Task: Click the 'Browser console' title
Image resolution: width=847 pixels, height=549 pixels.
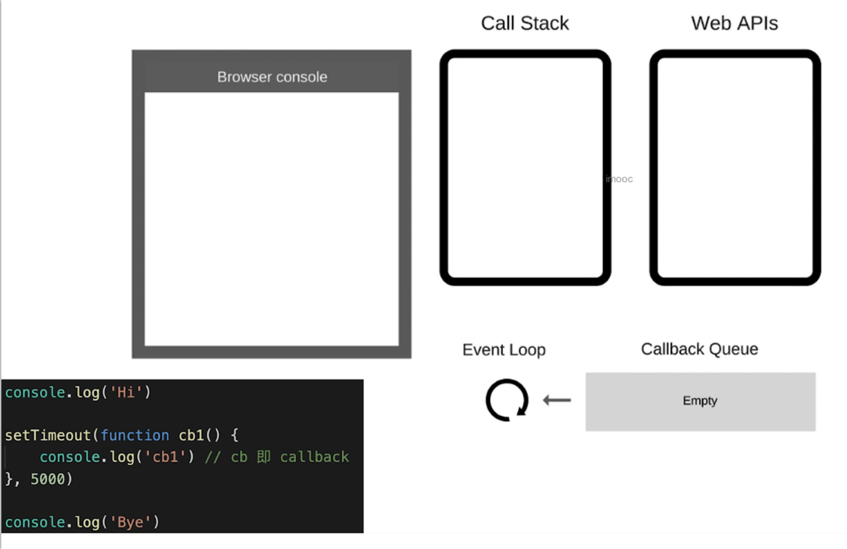Action: [x=272, y=77]
